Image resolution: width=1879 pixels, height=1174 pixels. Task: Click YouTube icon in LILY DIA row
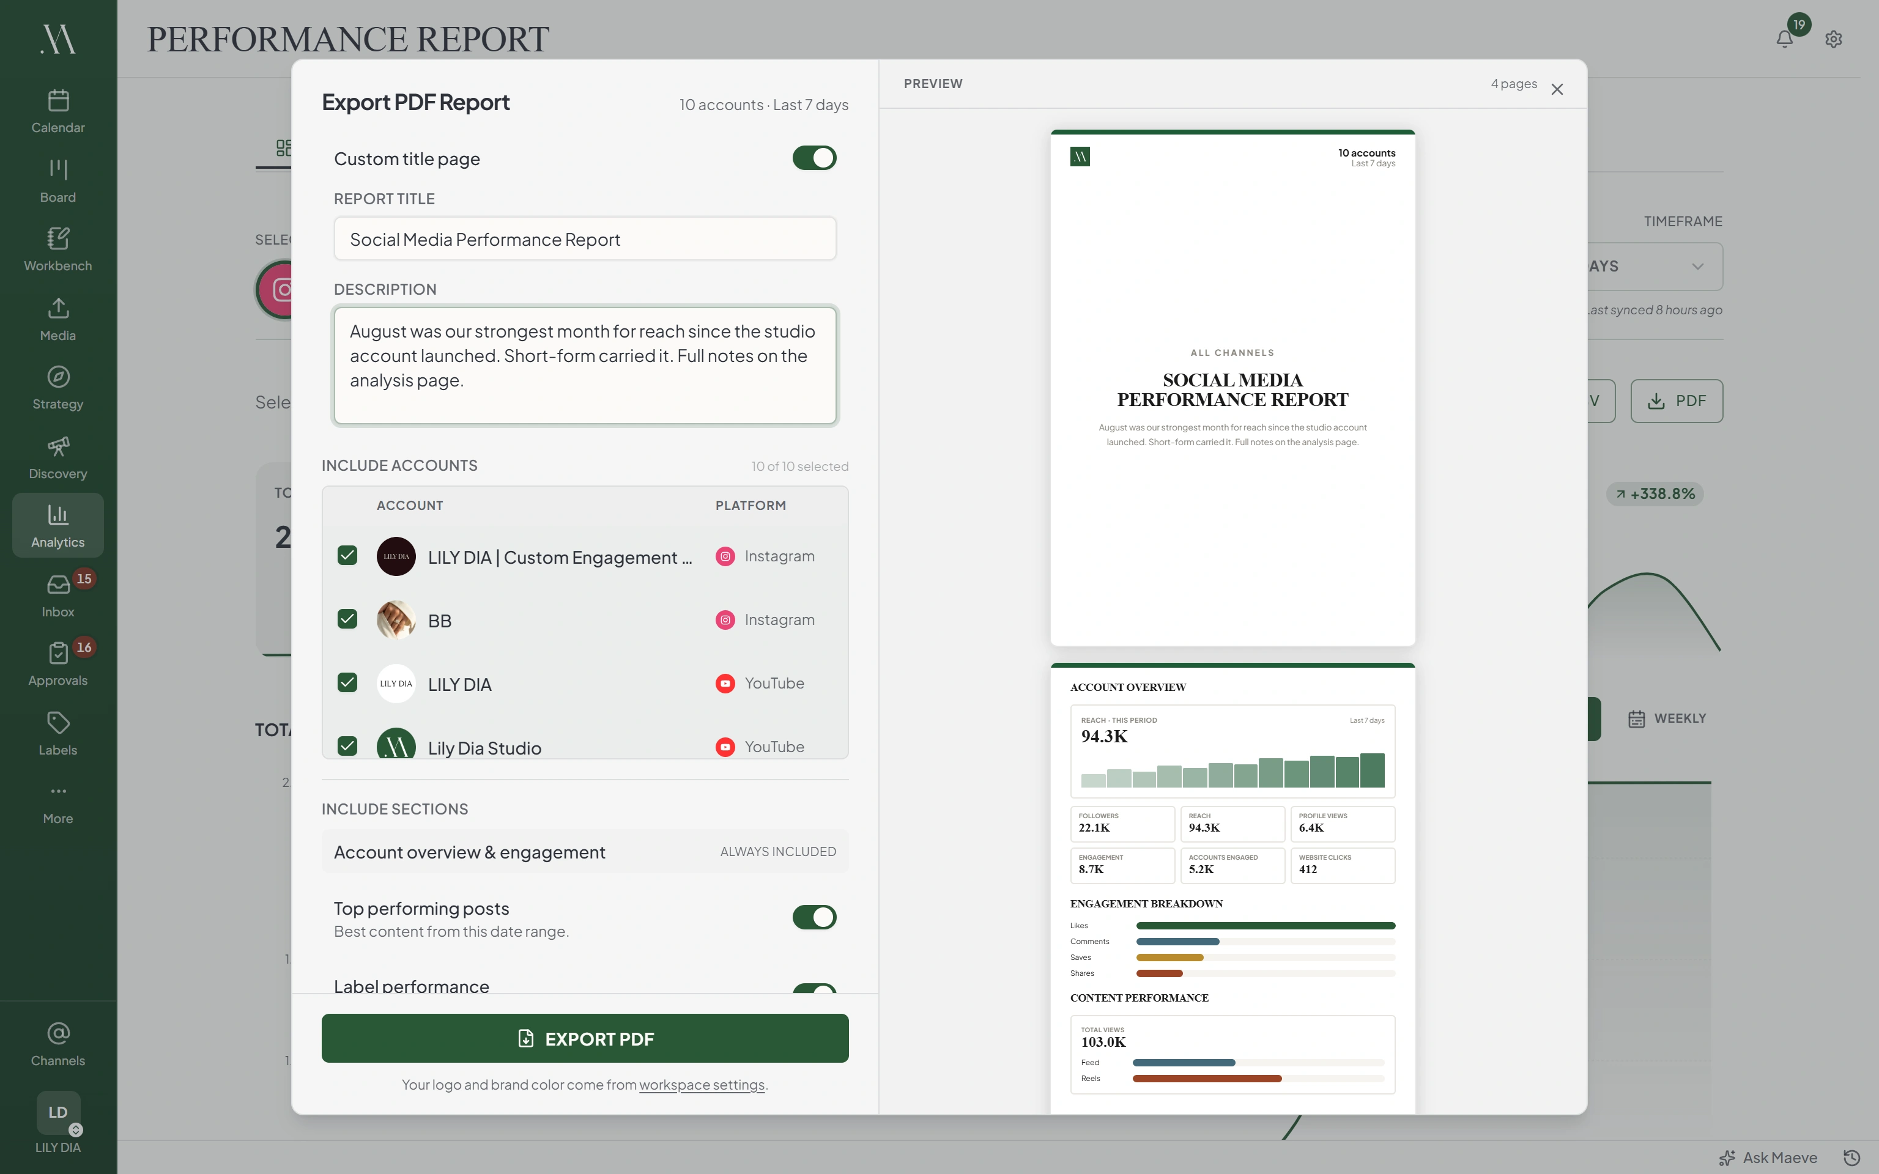tap(725, 684)
